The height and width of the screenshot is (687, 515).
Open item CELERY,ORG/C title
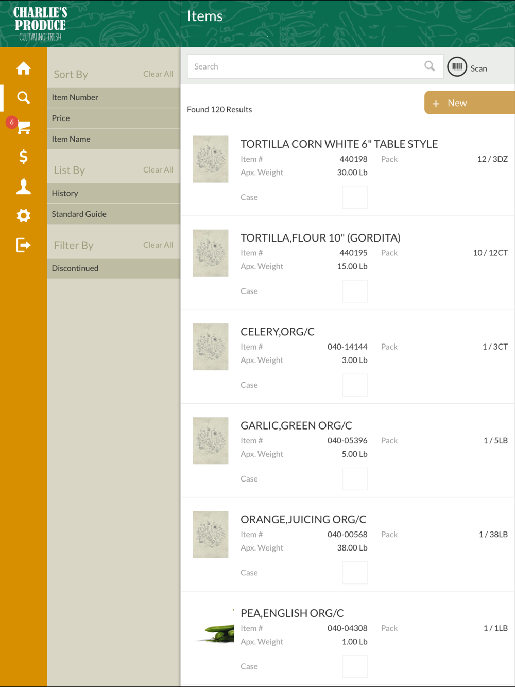[x=278, y=332]
